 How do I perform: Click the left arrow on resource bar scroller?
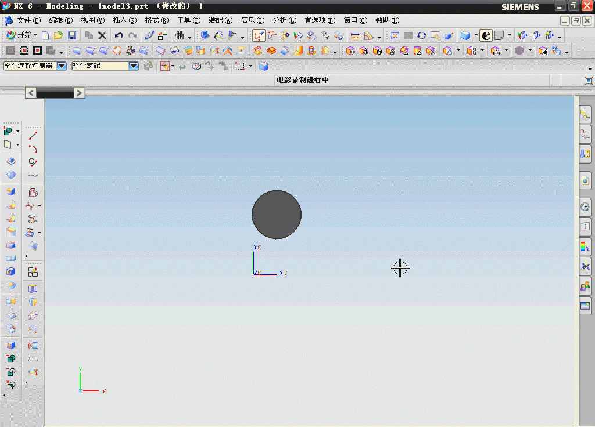[x=31, y=93]
